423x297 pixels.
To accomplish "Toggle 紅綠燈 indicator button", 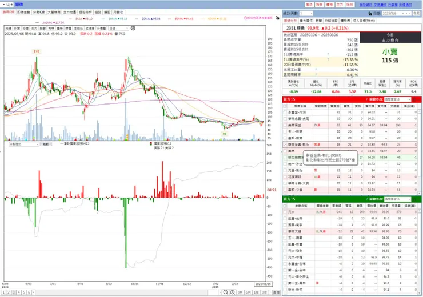I will 90,29.
